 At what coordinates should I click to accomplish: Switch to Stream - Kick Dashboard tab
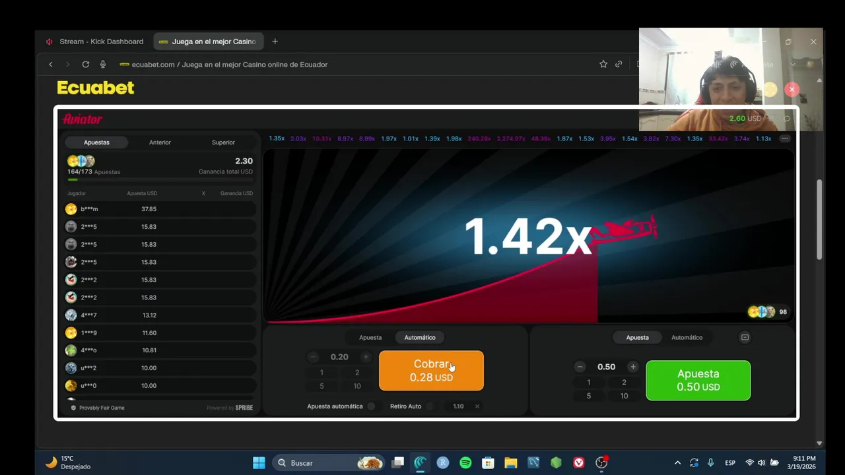click(94, 41)
